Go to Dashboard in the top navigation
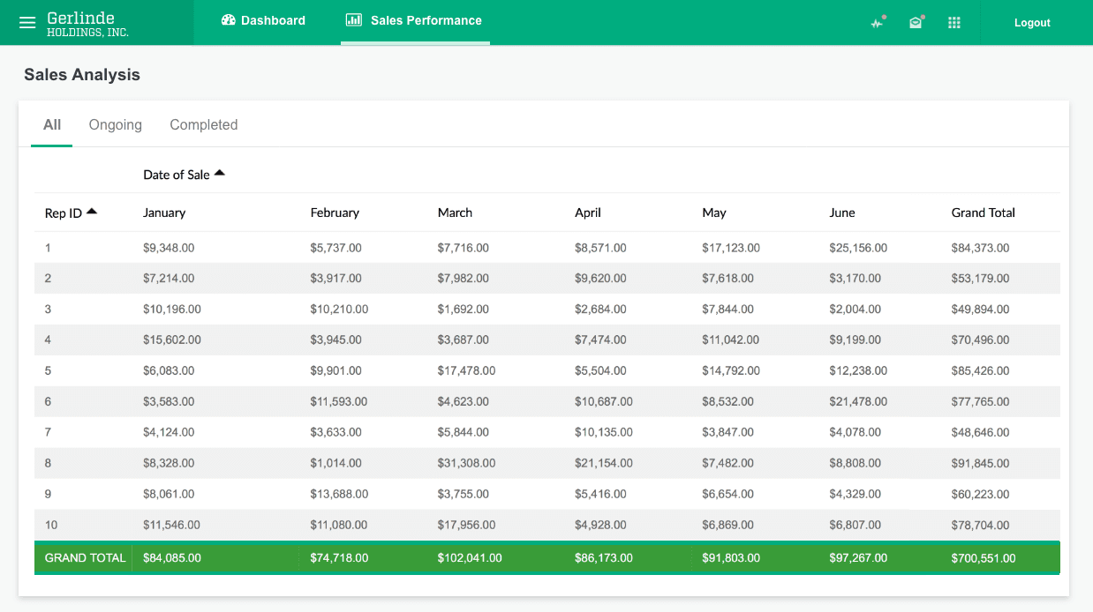Viewport: 1093px width, 612px height. pos(273,20)
